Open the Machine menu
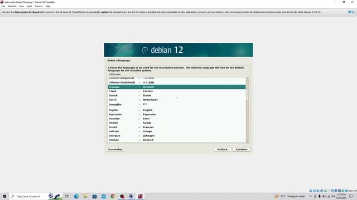357x200 pixels. (x=12, y=6)
